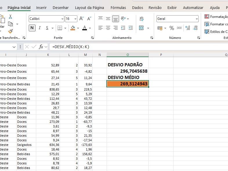This screenshot has height=171, width=228.
Task: Open font size 16 dropdown
Action: [75, 19]
